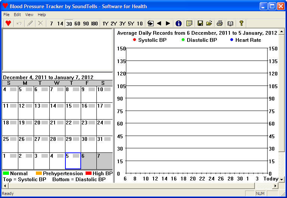Select December 25 calendar cell
This screenshot has height=198, width=287.
(10, 144)
